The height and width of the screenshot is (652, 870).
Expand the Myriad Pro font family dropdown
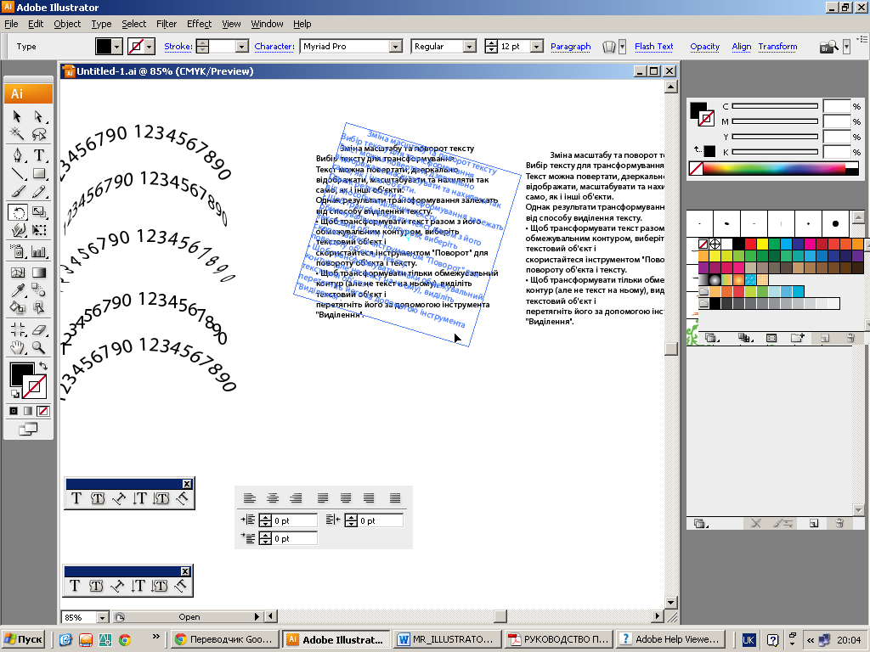[396, 47]
